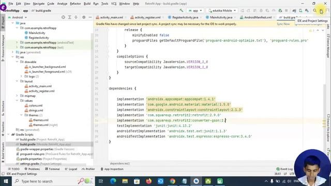Open the edutika Mobile device dropdown
331x186 pixels.
(222, 10)
